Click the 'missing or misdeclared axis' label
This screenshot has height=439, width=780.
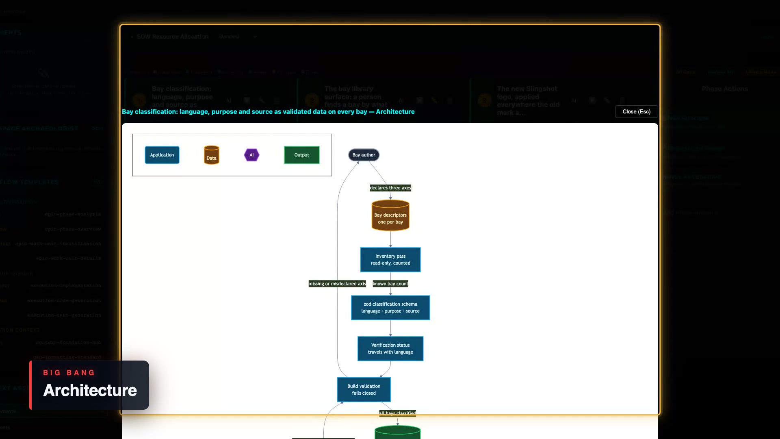coord(337,284)
